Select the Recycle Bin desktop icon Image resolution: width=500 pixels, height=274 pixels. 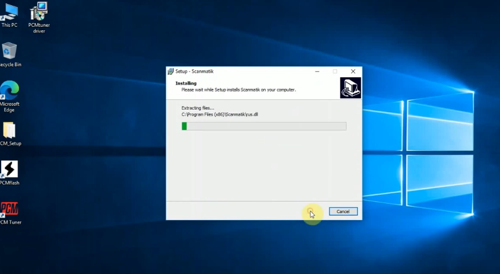[9, 55]
